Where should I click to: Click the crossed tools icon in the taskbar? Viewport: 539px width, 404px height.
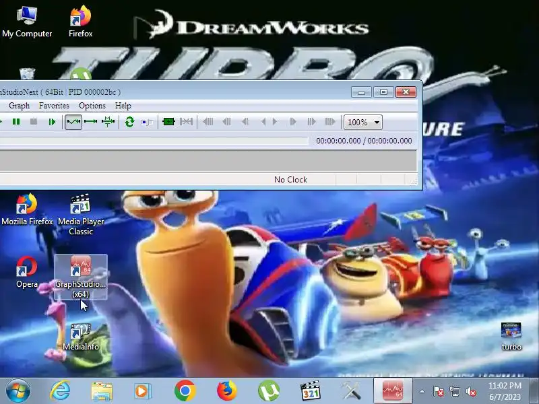tap(351, 391)
